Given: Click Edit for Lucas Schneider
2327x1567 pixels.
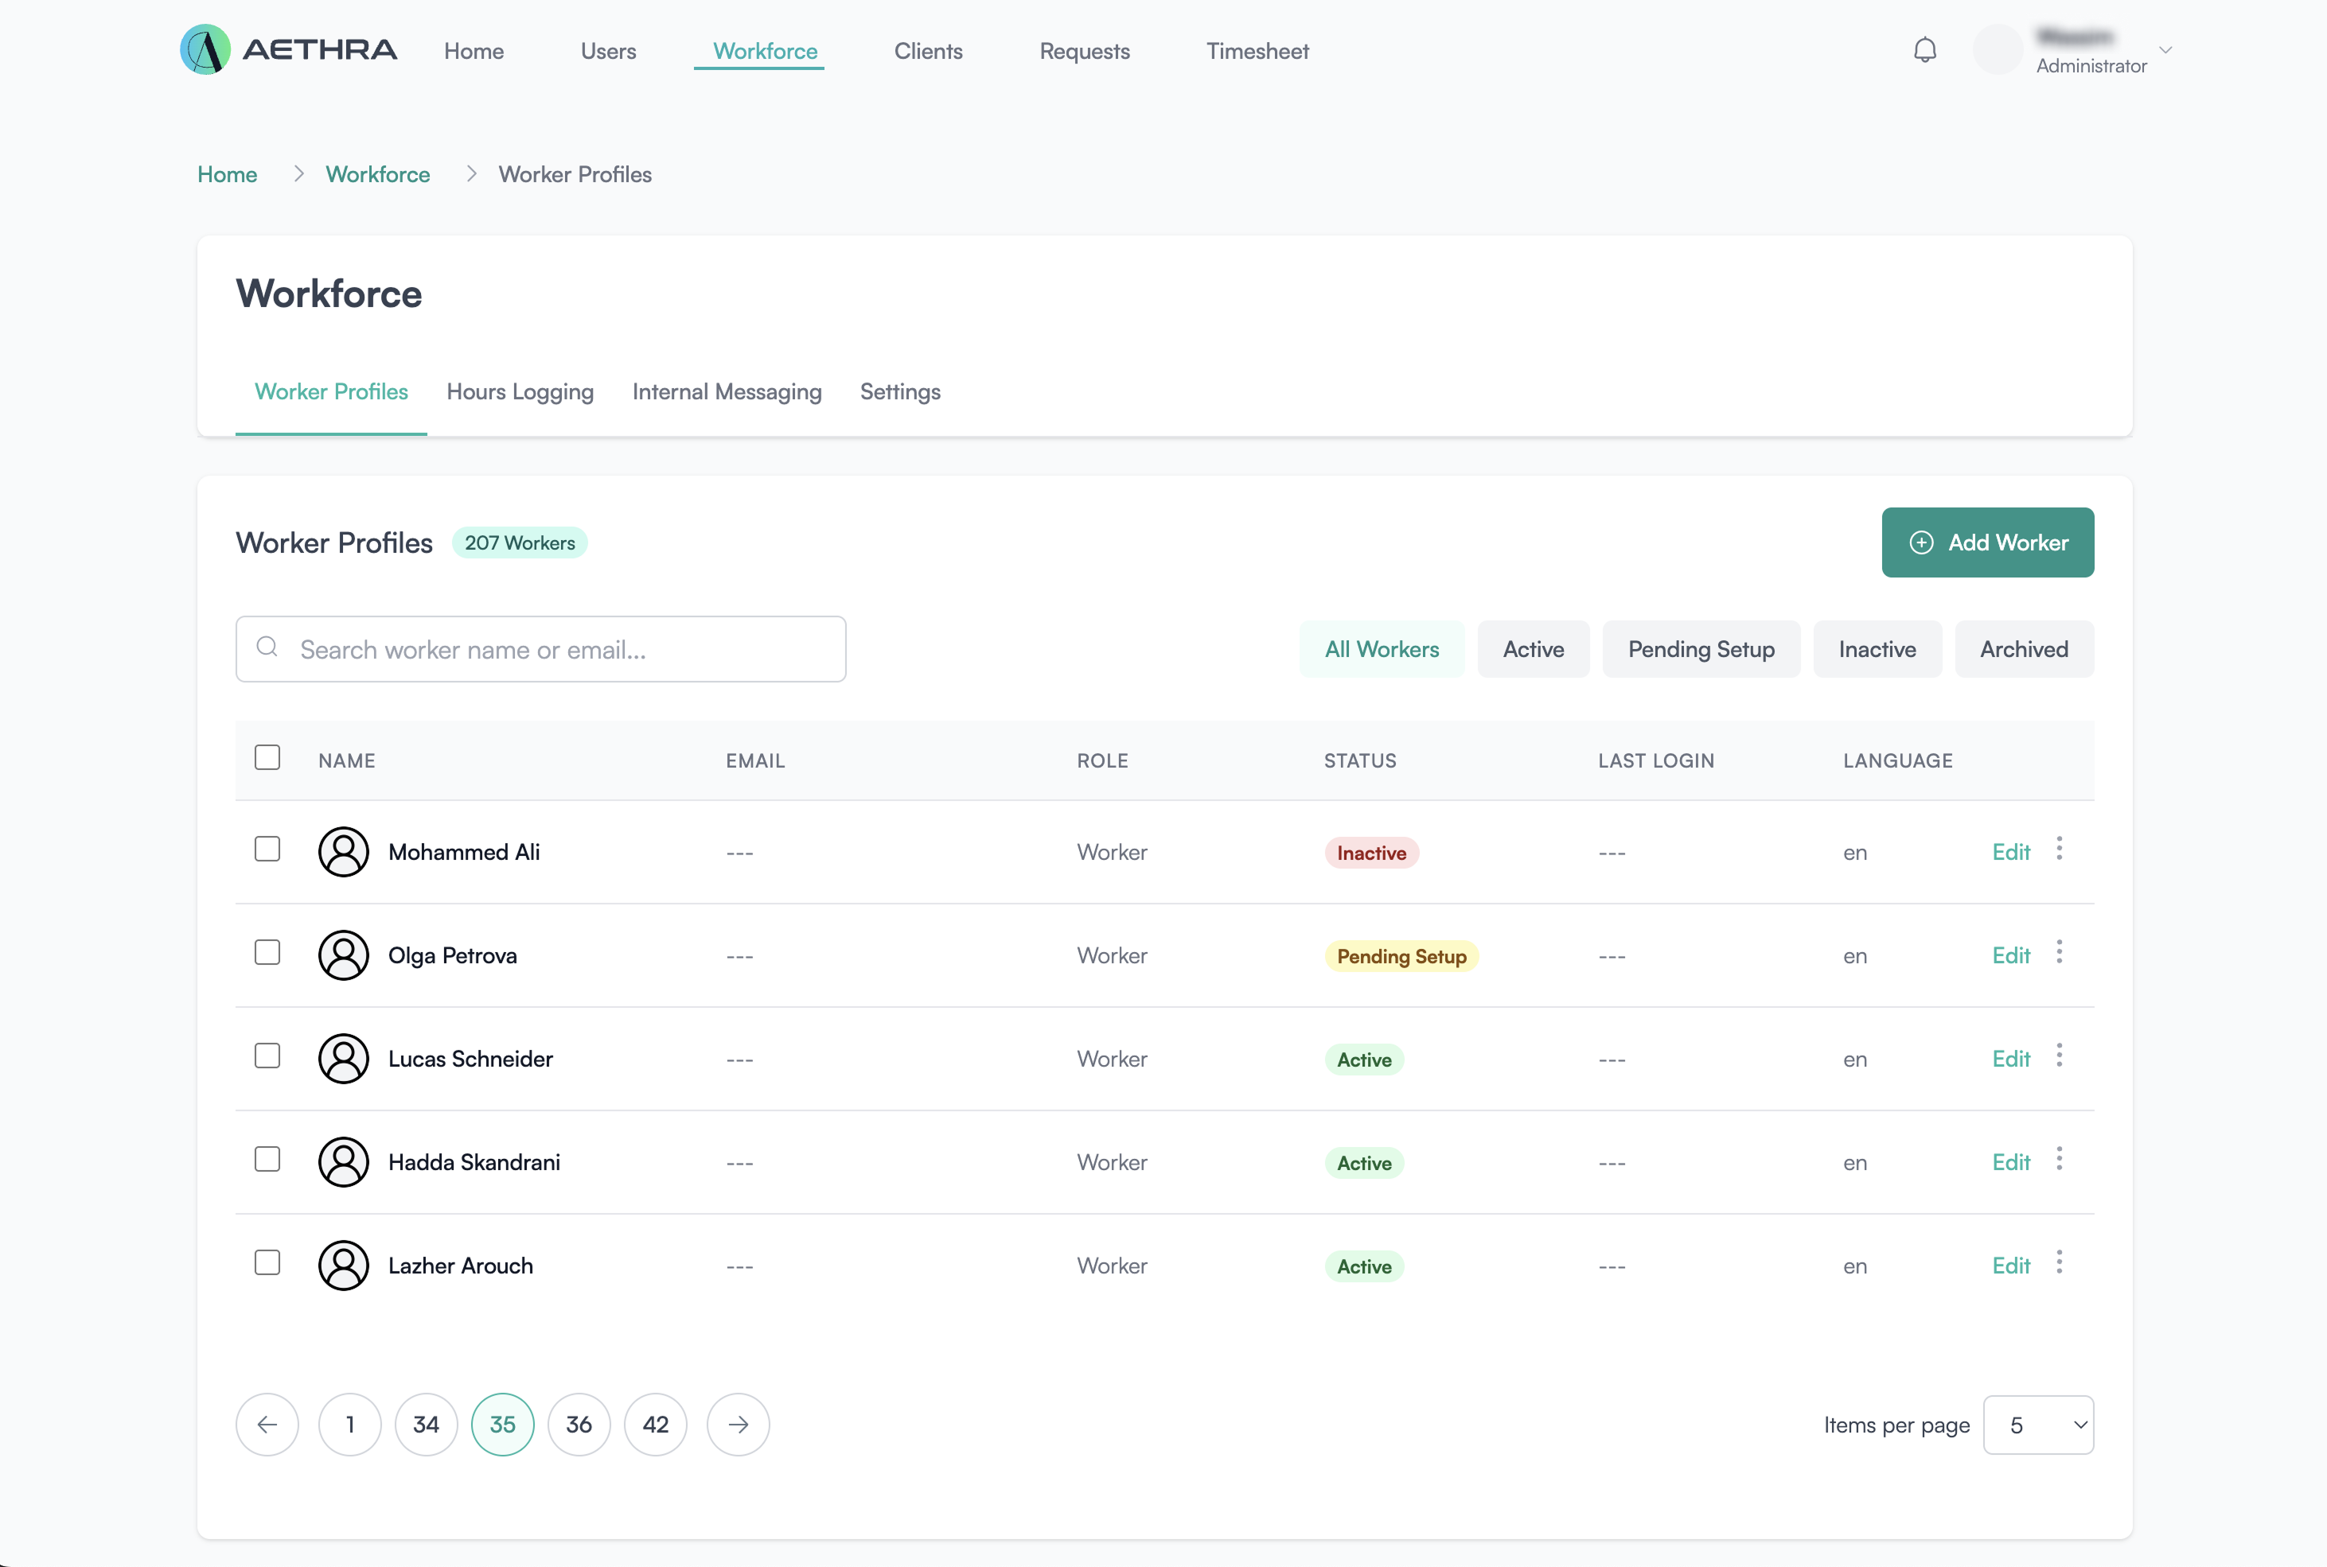Looking at the screenshot, I should coord(2010,1060).
